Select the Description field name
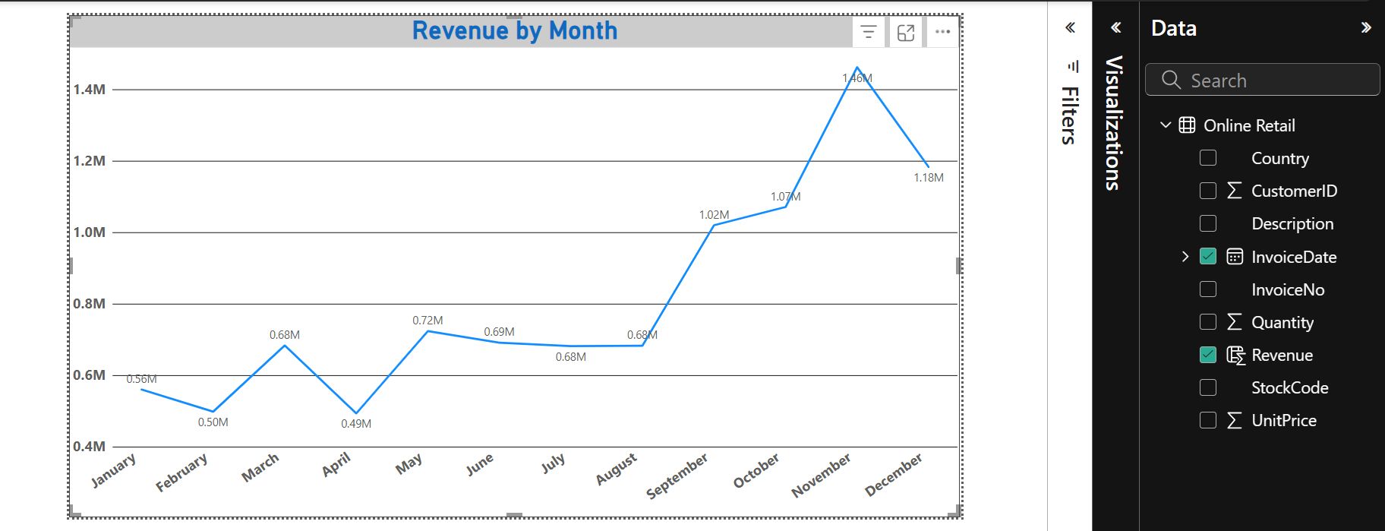The width and height of the screenshot is (1385, 531). tap(1292, 223)
